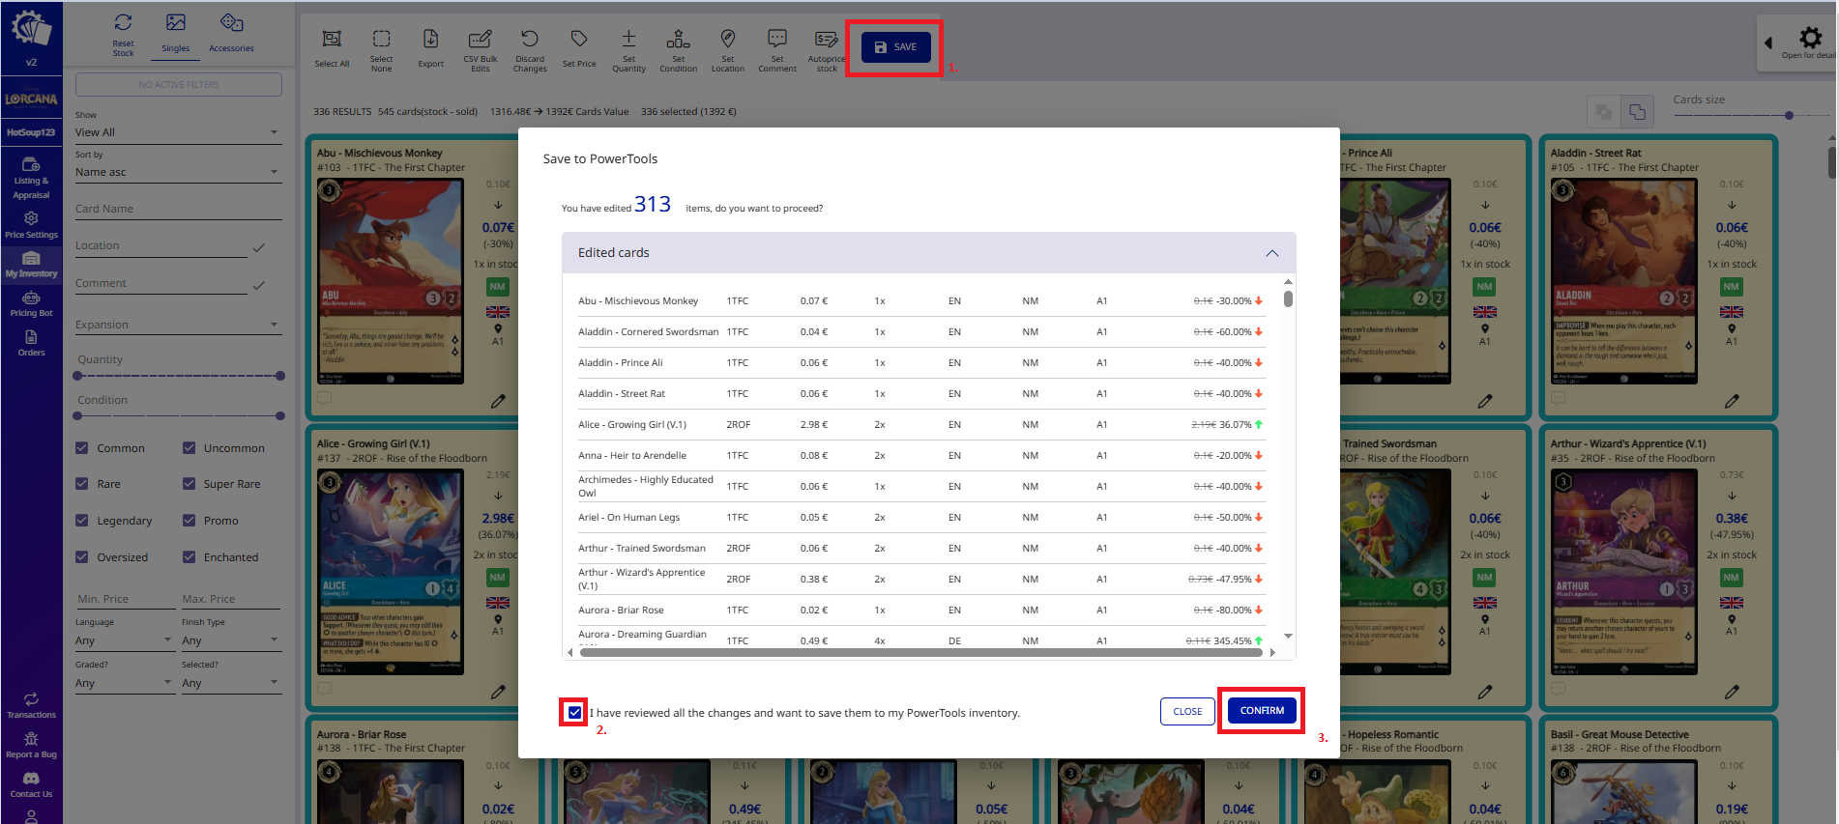Toggle the Rare rarity checkbox
The image size is (1839, 824).
point(82,484)
